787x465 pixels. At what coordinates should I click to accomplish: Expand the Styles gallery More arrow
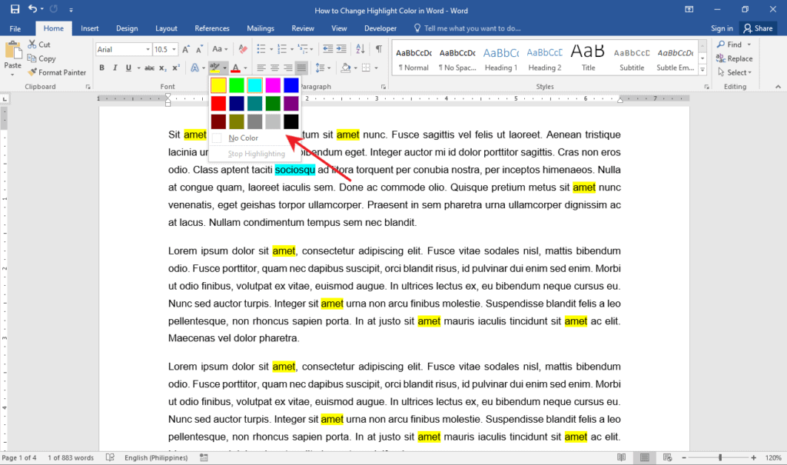pyautogui.click(x=702, y=70)
